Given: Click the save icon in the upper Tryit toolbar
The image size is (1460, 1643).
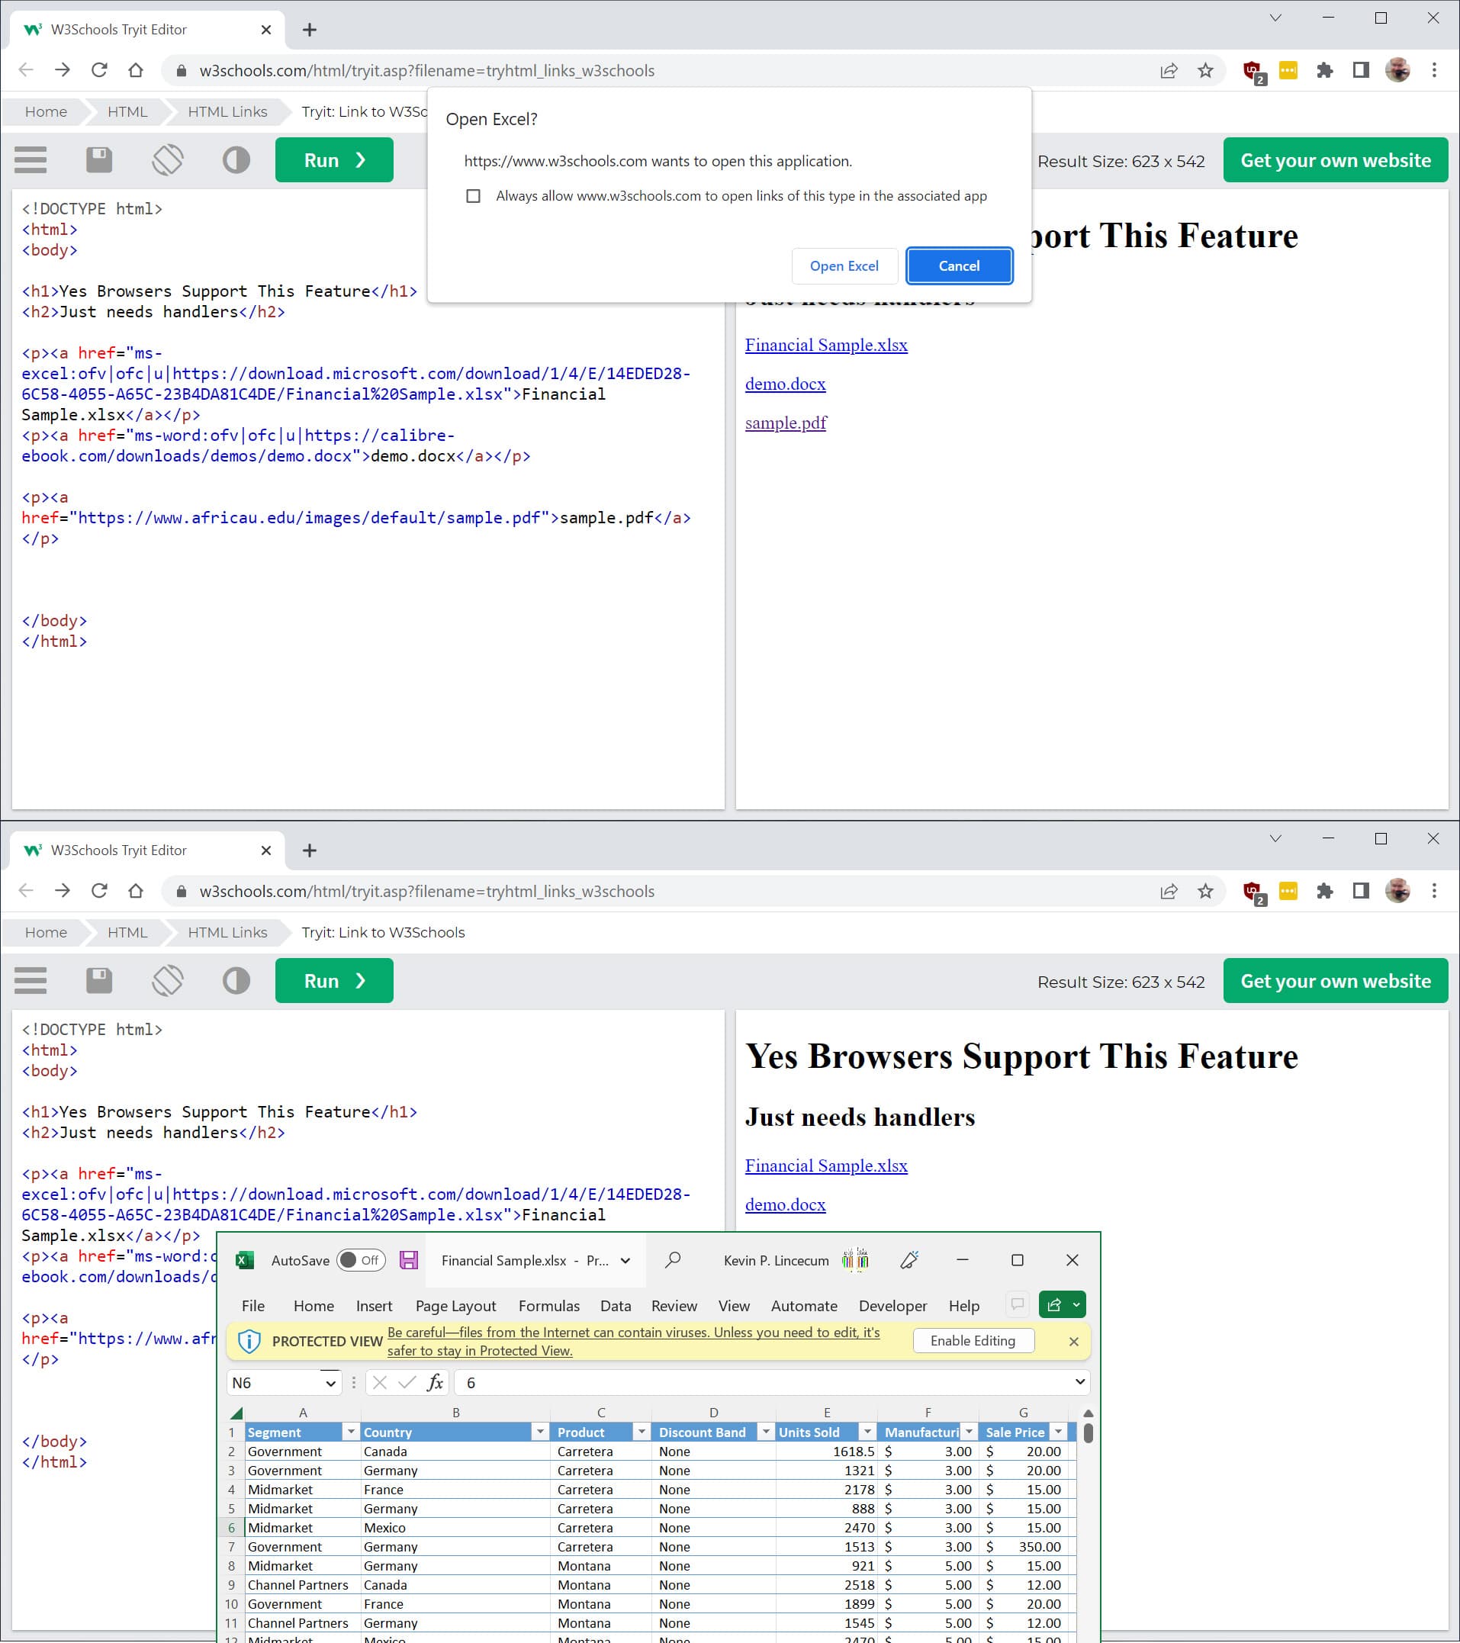Looking at the screenshot, I should click(x=99, y=160).
